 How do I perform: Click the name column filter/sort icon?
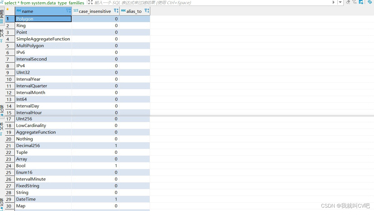69,11
